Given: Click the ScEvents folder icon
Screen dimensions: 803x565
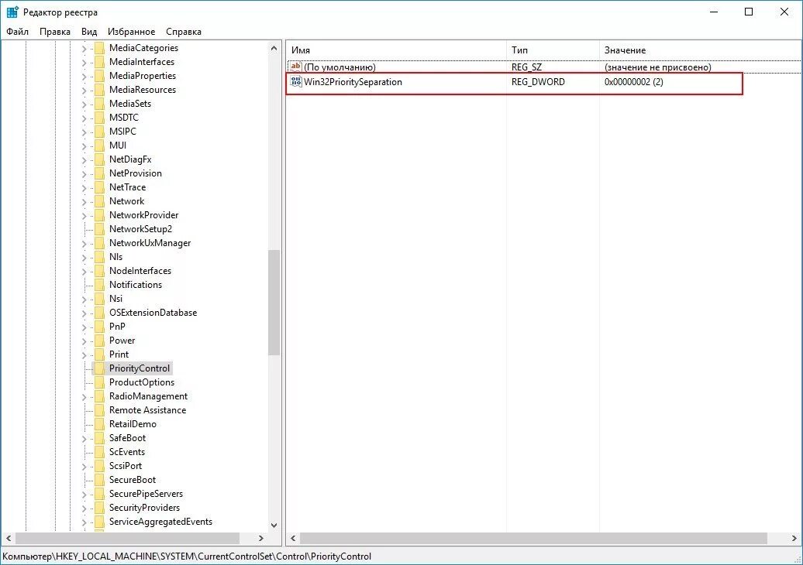Looking at the screenshot, I should [x=99, y=452].
